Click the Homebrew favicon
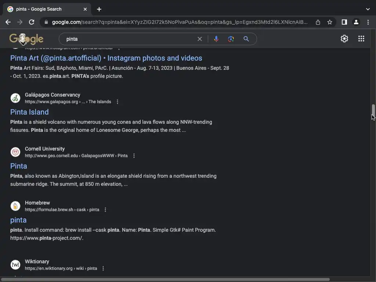376x282 pixels. [15, 206]
